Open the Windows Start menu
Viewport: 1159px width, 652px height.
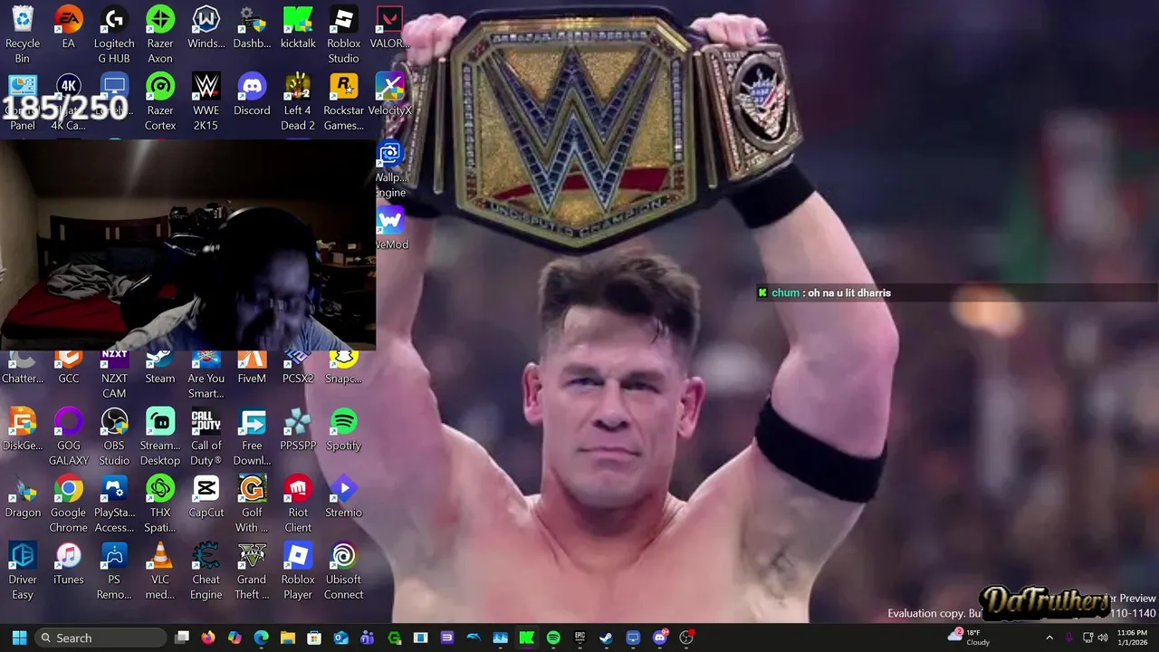coord(19,638)
